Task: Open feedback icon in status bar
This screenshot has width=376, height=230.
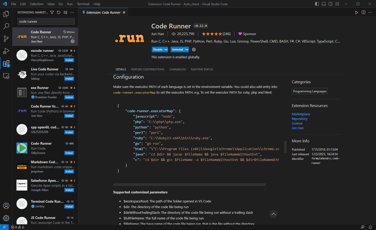Action: 363,227
